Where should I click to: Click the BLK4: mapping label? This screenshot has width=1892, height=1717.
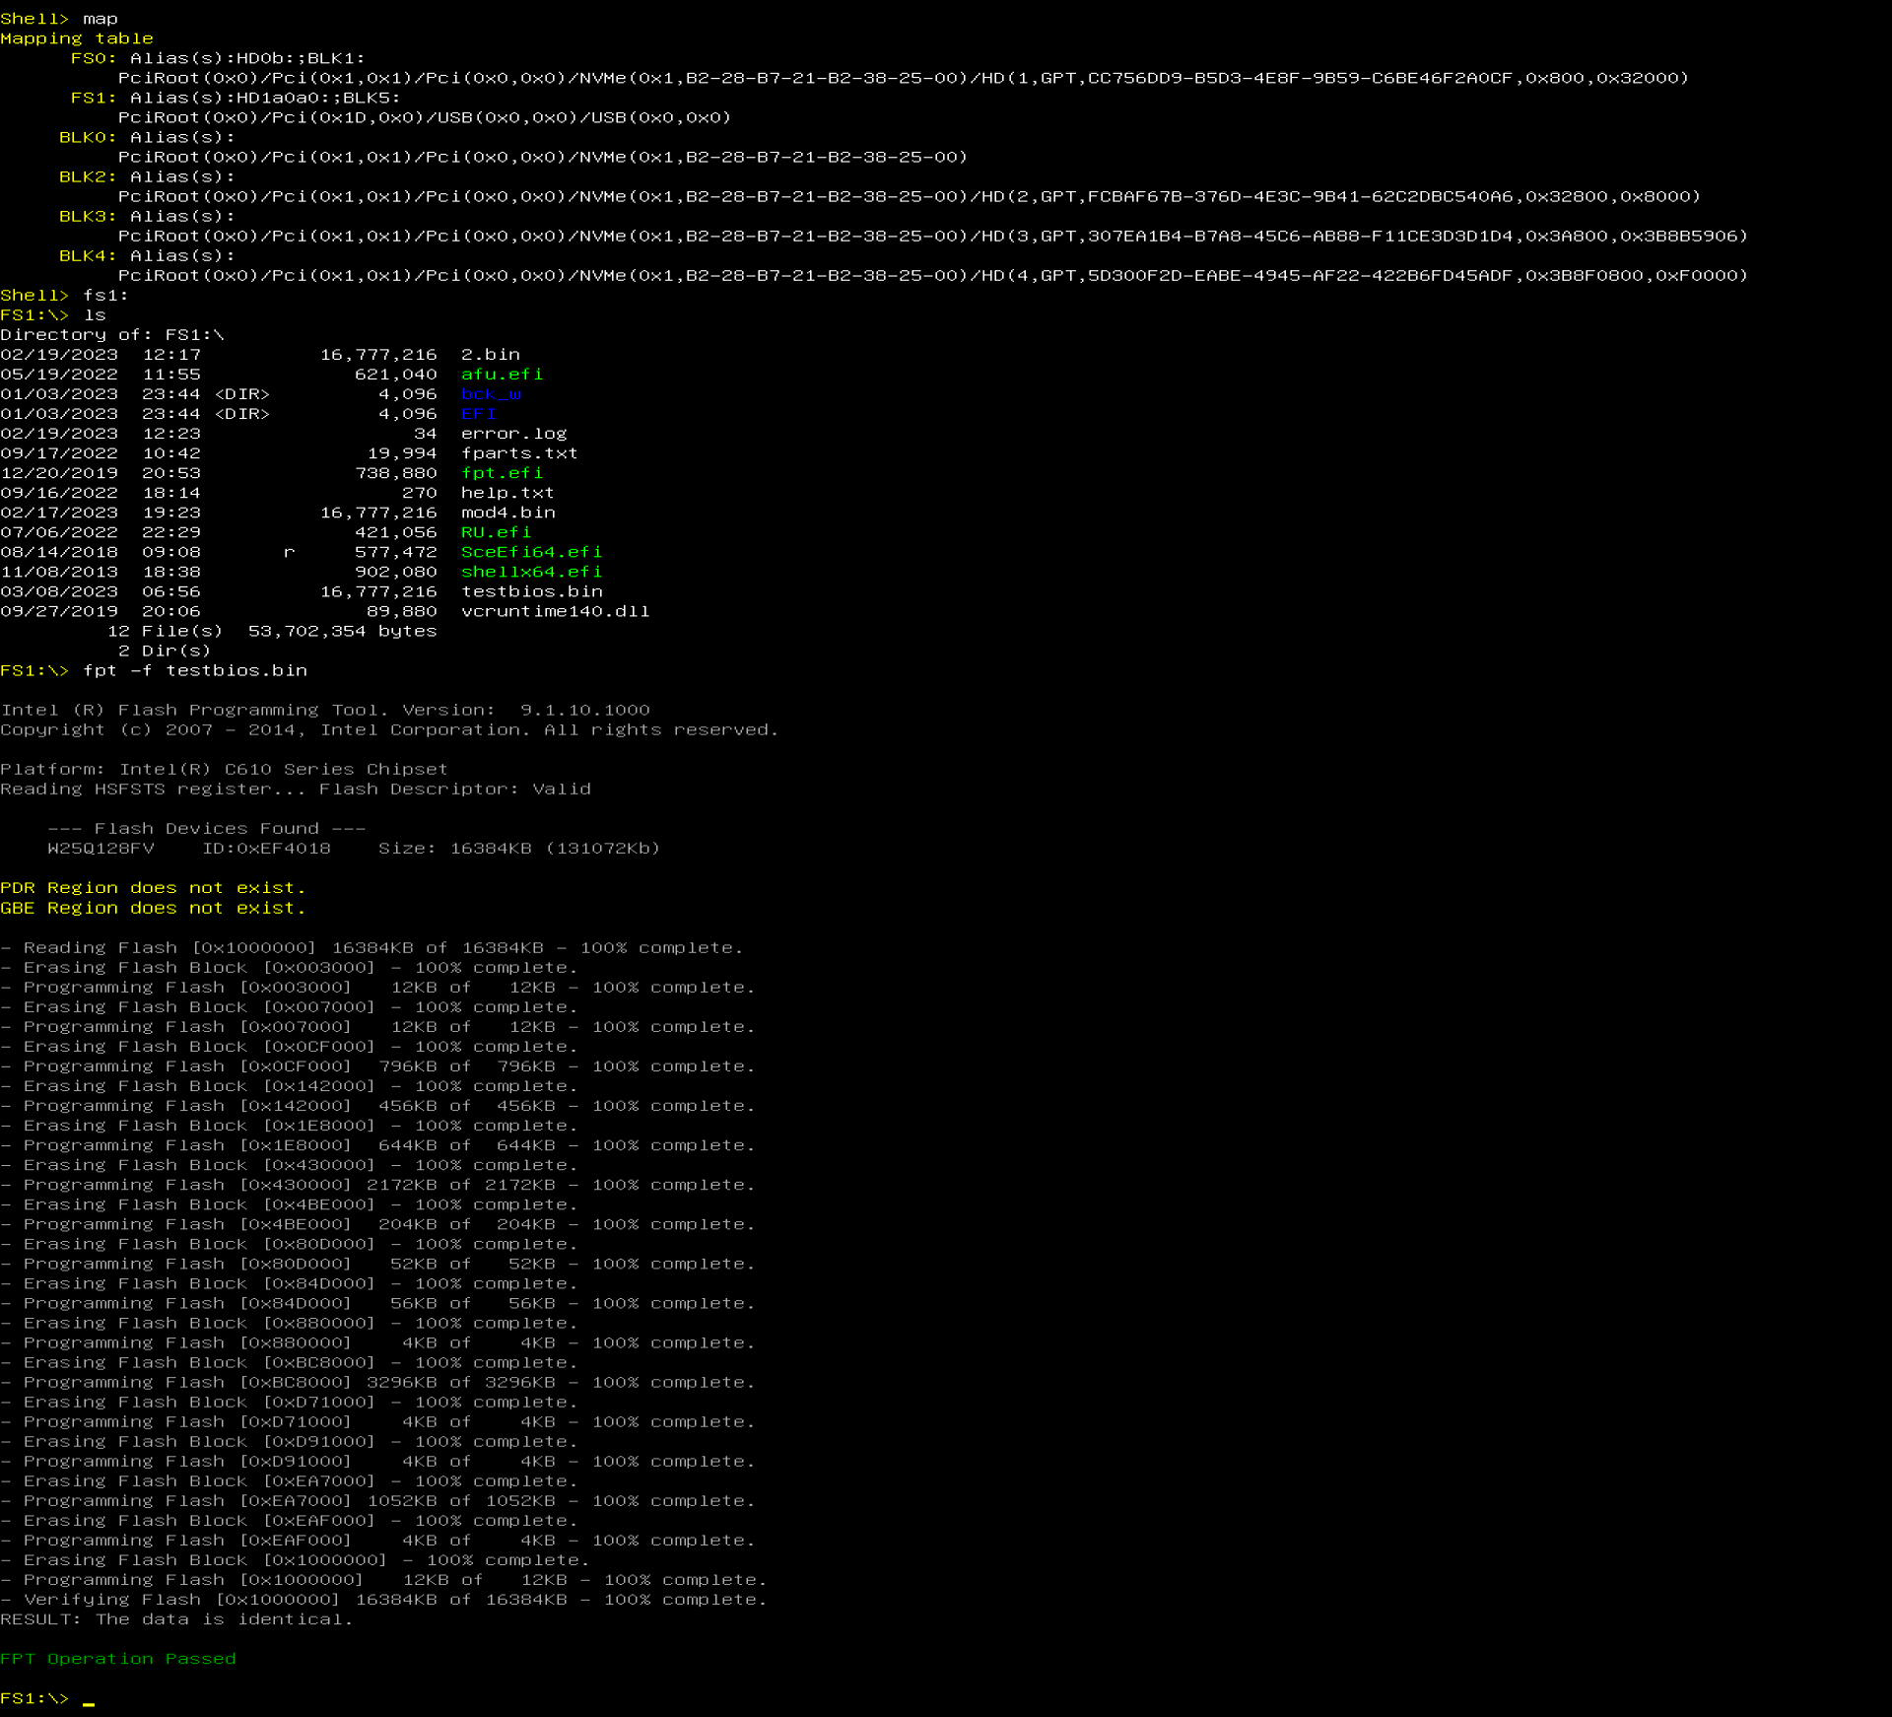click(x=88, y=255)
